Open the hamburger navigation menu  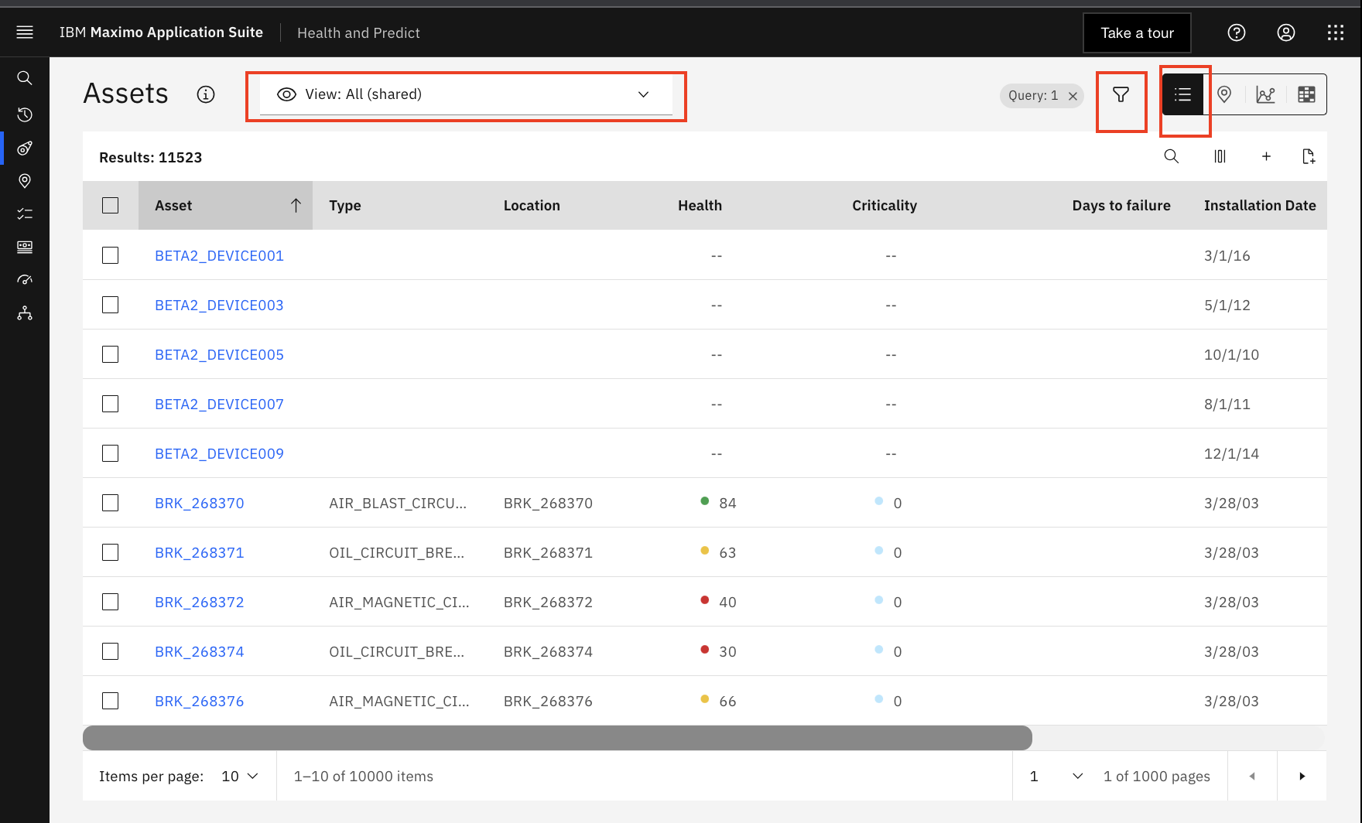(x=25, y=32)
